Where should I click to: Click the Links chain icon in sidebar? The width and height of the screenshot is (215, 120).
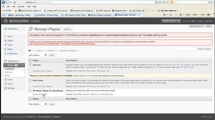5,45
